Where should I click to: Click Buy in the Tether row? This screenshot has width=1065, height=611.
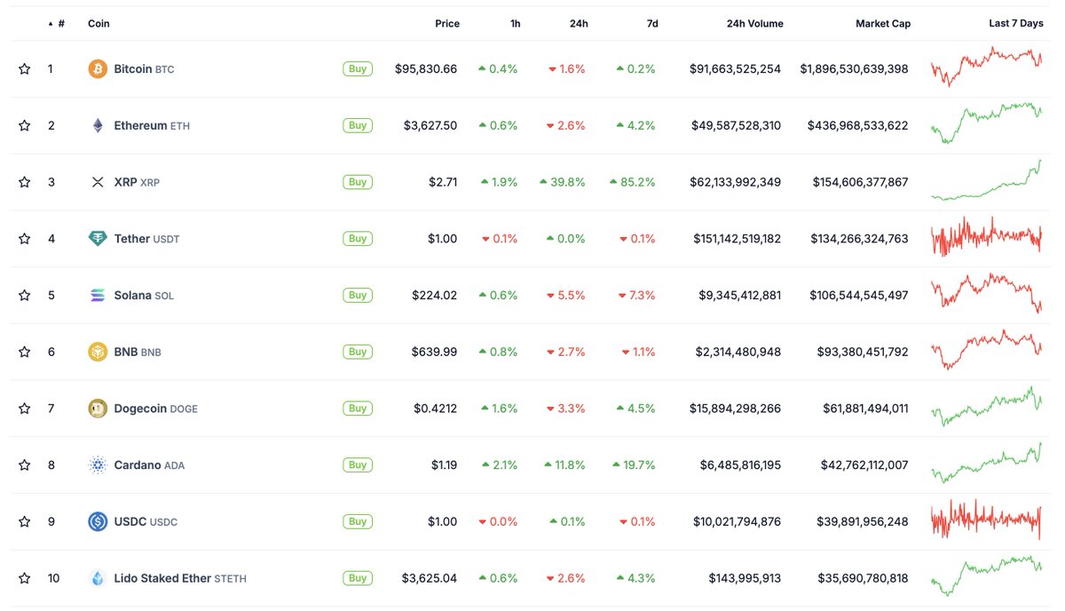coord(358,238)
